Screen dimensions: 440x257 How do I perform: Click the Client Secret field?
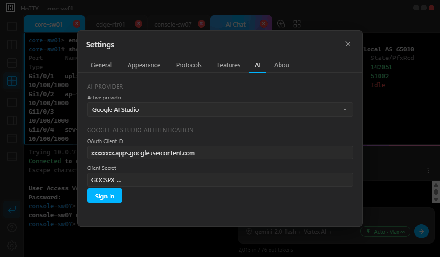(x=220, y=179)
